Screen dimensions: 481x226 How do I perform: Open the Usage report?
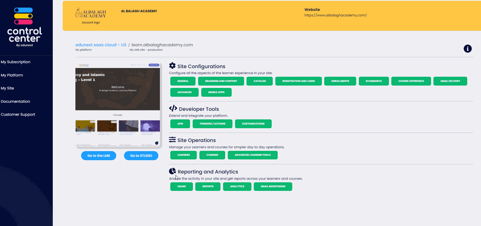coord(181,186)
